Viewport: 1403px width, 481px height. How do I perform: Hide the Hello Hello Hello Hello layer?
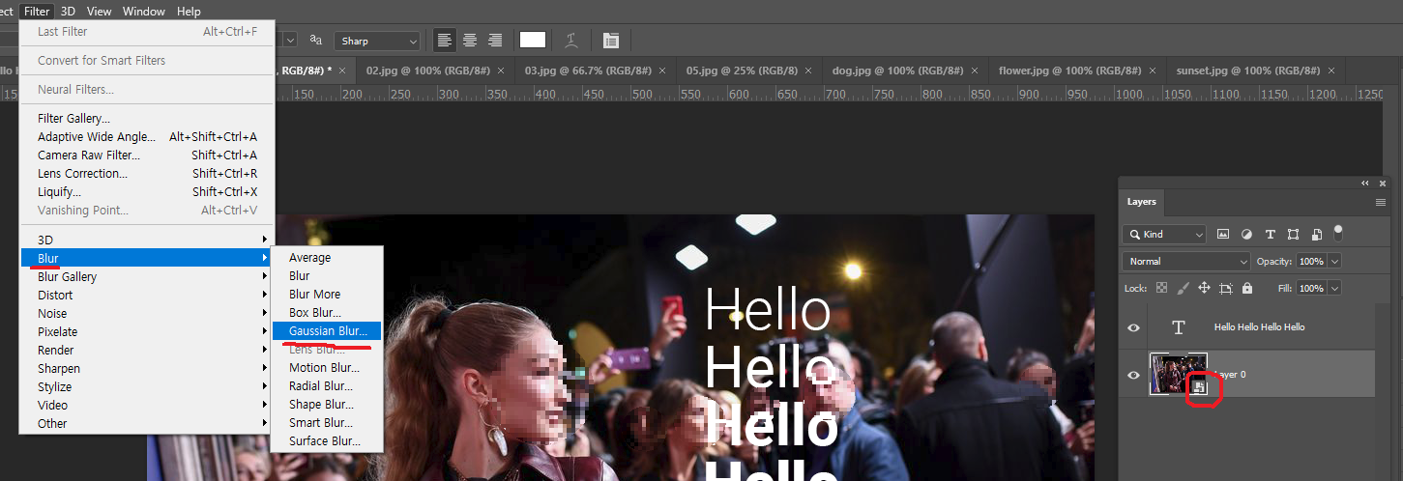(x=1133, y=327)
